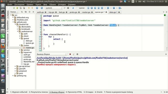This screenshot has height=94, width=168.
Task: Open the Правка menu
Action: tap(30, 5)
